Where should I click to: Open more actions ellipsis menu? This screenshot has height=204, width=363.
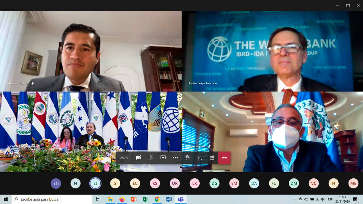(175, 158)
